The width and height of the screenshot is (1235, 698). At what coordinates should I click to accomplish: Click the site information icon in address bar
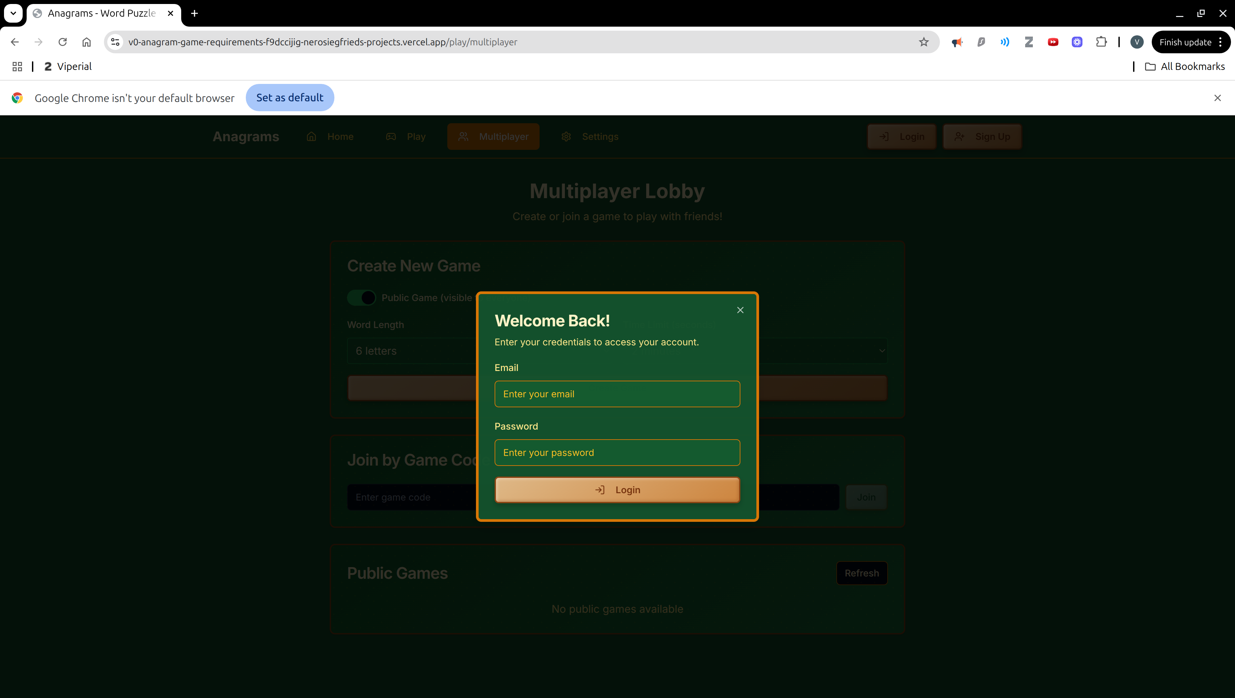pyautogui.click(x=115, y=42)
